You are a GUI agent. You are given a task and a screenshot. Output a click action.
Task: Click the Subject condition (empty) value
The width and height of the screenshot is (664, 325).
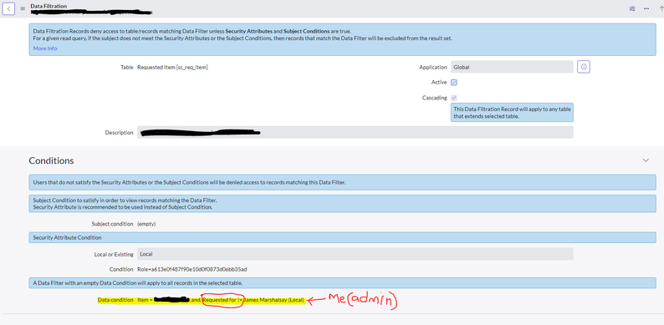146,224
